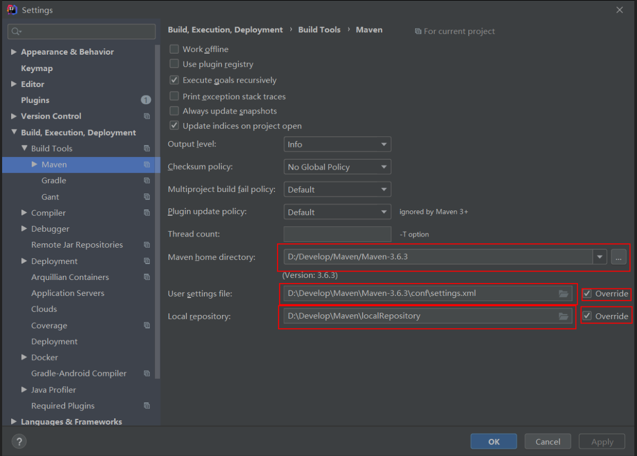Check Always update snapshots
The height and width of the screenshot is (456, 637).
(x=174, y=111)
